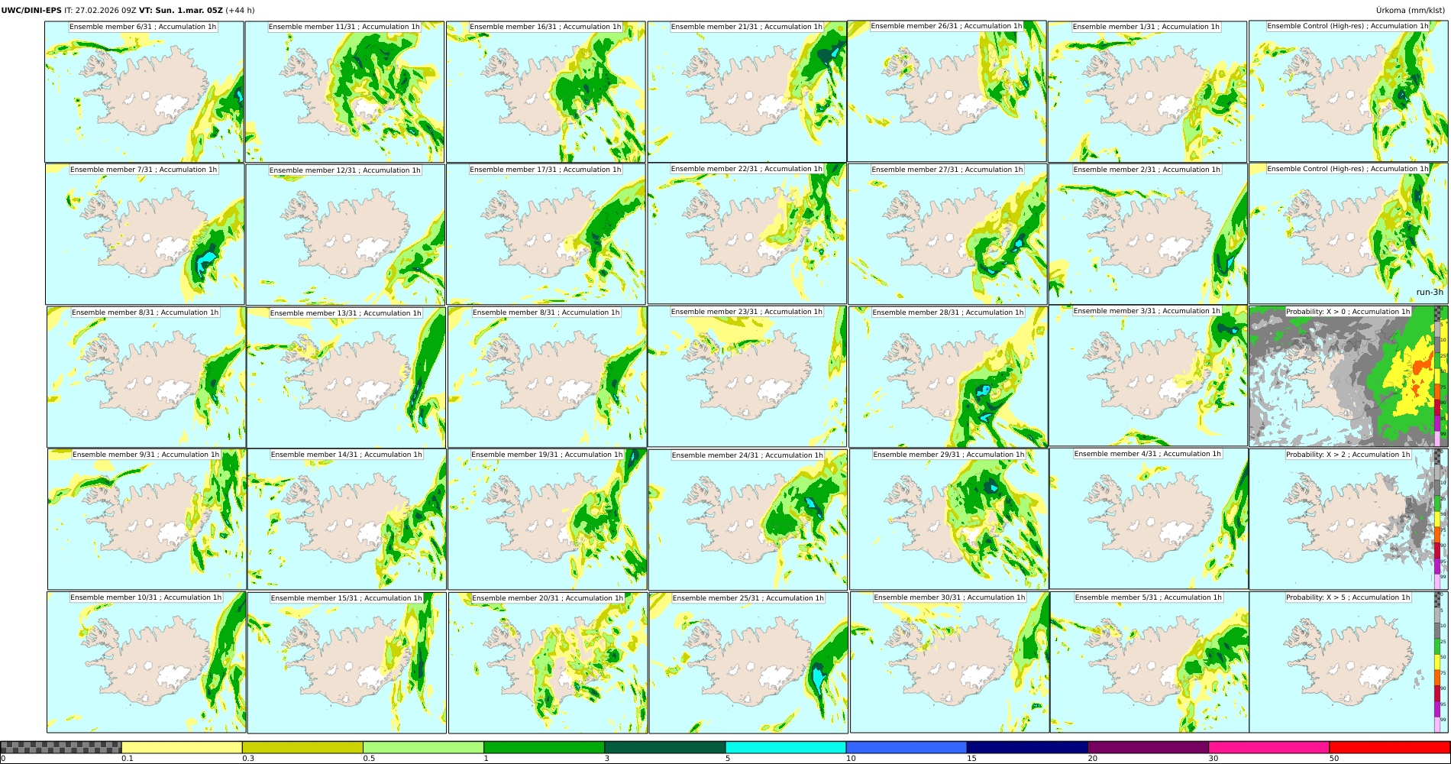The width and height of the screenshot is (1451, 764).
Task: Select the dark green 3–5 legend swatch
Action: click(x=664, y=747)
